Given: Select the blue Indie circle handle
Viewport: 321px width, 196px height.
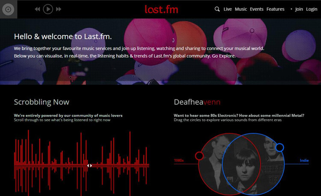Looking at the screenshot, I should 279,147.
